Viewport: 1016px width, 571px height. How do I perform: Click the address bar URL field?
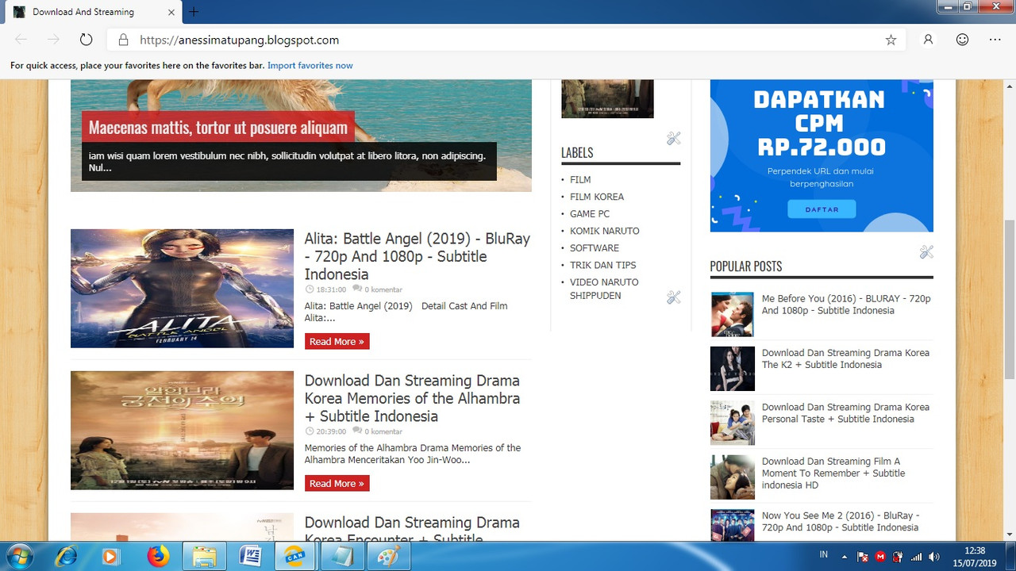508,40
